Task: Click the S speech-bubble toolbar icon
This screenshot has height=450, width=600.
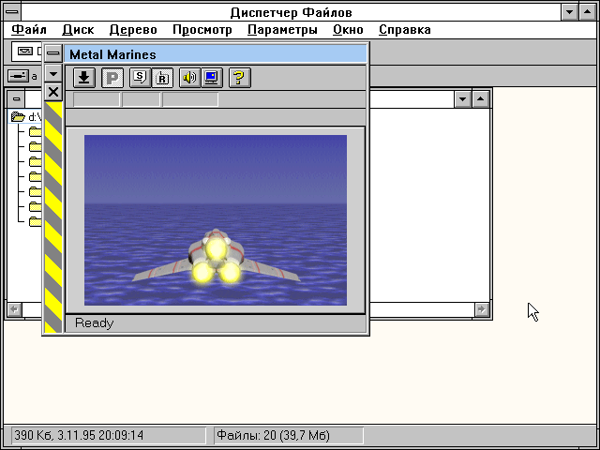Action: coord(140,78)
